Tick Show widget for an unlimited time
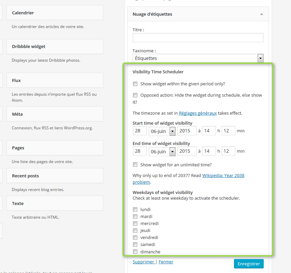Viewport: 291px width, 273px height. 135,165
